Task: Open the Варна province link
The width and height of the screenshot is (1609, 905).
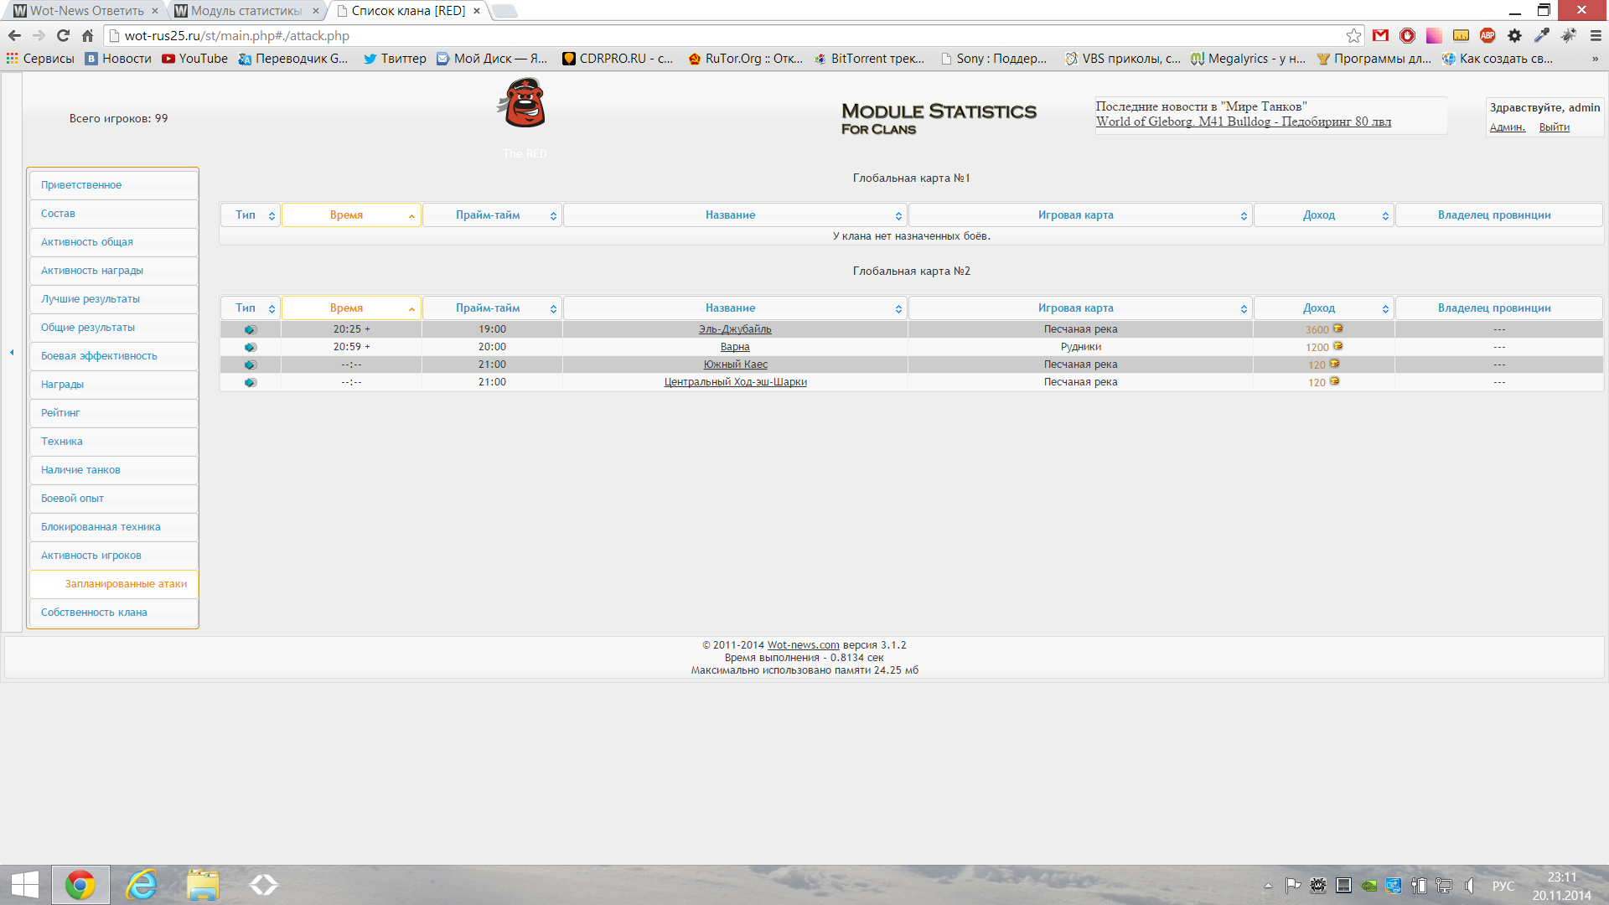Action: click(x=735, y=347)
